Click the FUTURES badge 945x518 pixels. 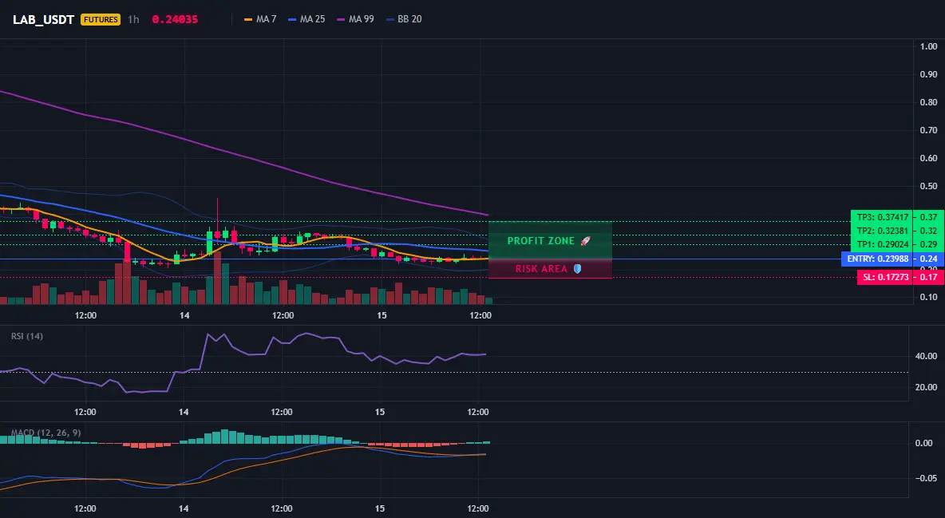(101, 19)
